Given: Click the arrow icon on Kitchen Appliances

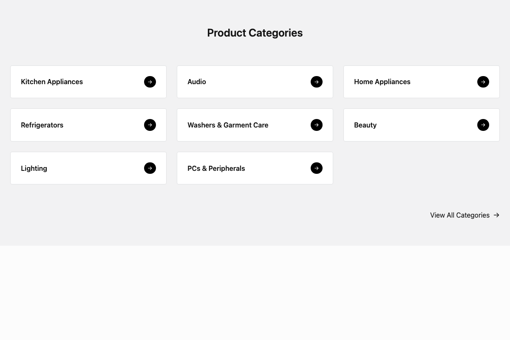Looking at the screenshot, I should click(150, 82).
